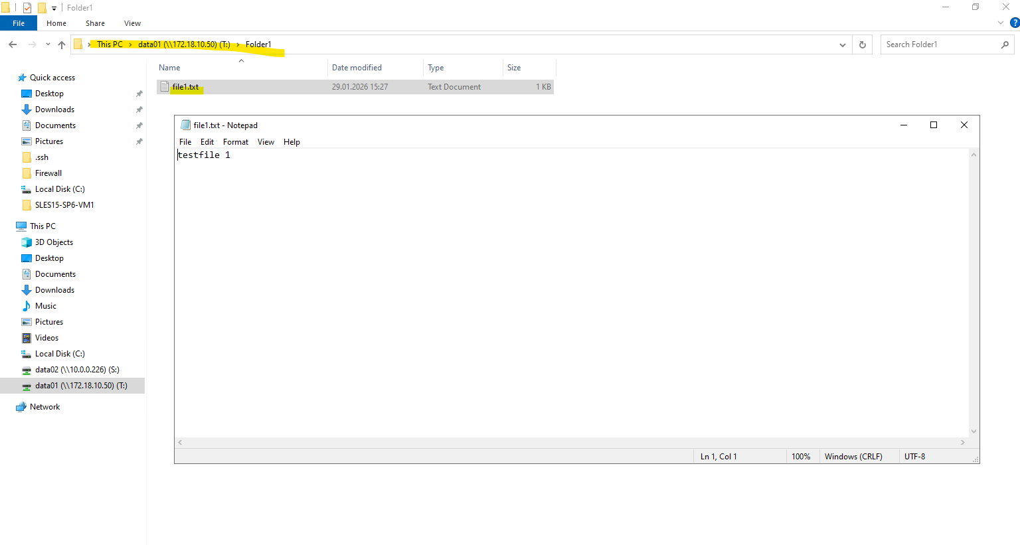Click the Videos filmstrip icon
1020x545 pixels.
pos(27,338)
